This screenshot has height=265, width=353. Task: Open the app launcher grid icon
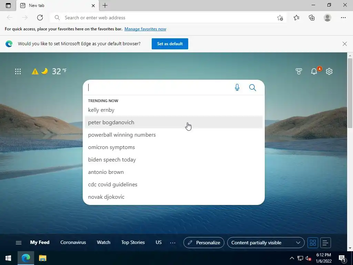(18, 71)
